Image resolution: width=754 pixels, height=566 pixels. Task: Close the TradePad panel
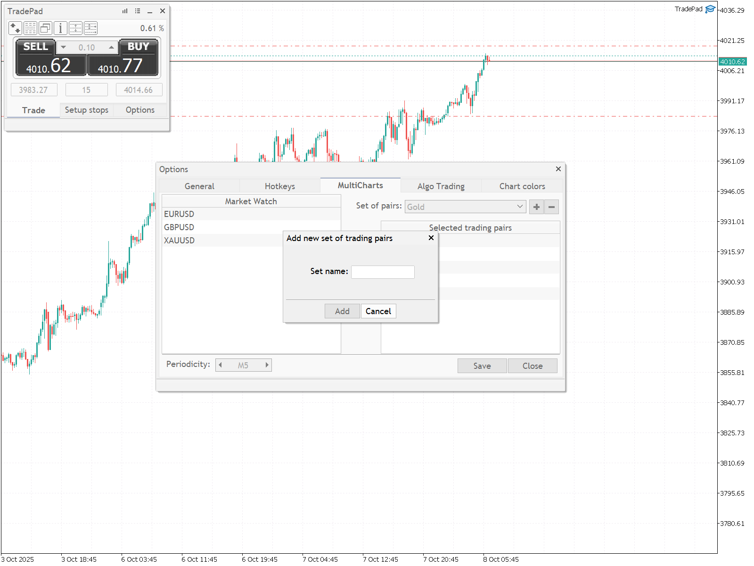(x=163, y=11)
